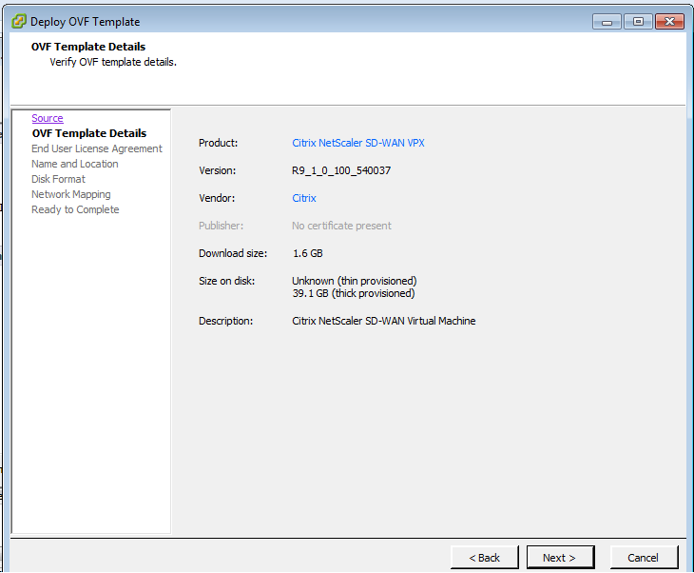Select Disk Format step
The image size is (694, 573).
[x=58, y=179]
